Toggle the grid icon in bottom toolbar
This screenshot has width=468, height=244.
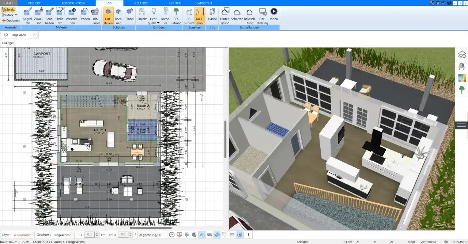tap(232, 234)
